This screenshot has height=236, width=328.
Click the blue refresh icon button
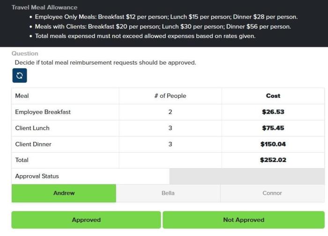[x=20, y=75]
